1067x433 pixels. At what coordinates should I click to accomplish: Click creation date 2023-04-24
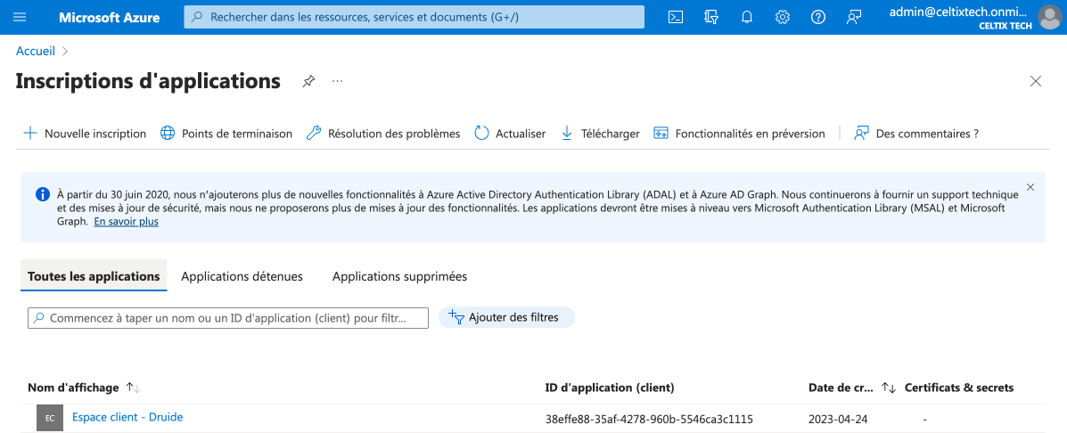[x=838, y=419]
